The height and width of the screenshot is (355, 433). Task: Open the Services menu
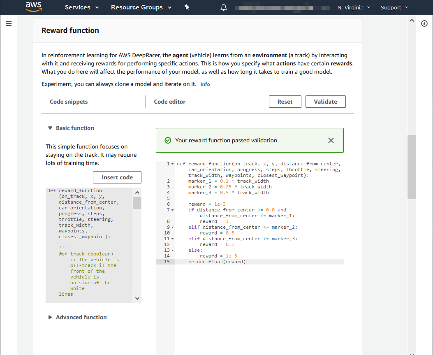[82, 7]
